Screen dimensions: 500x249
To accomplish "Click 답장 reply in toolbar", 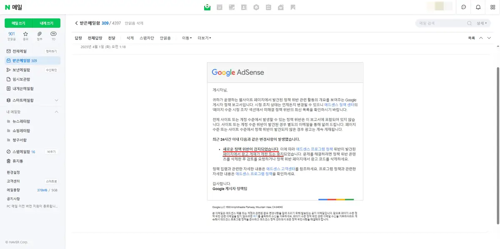I will point(78,38).
